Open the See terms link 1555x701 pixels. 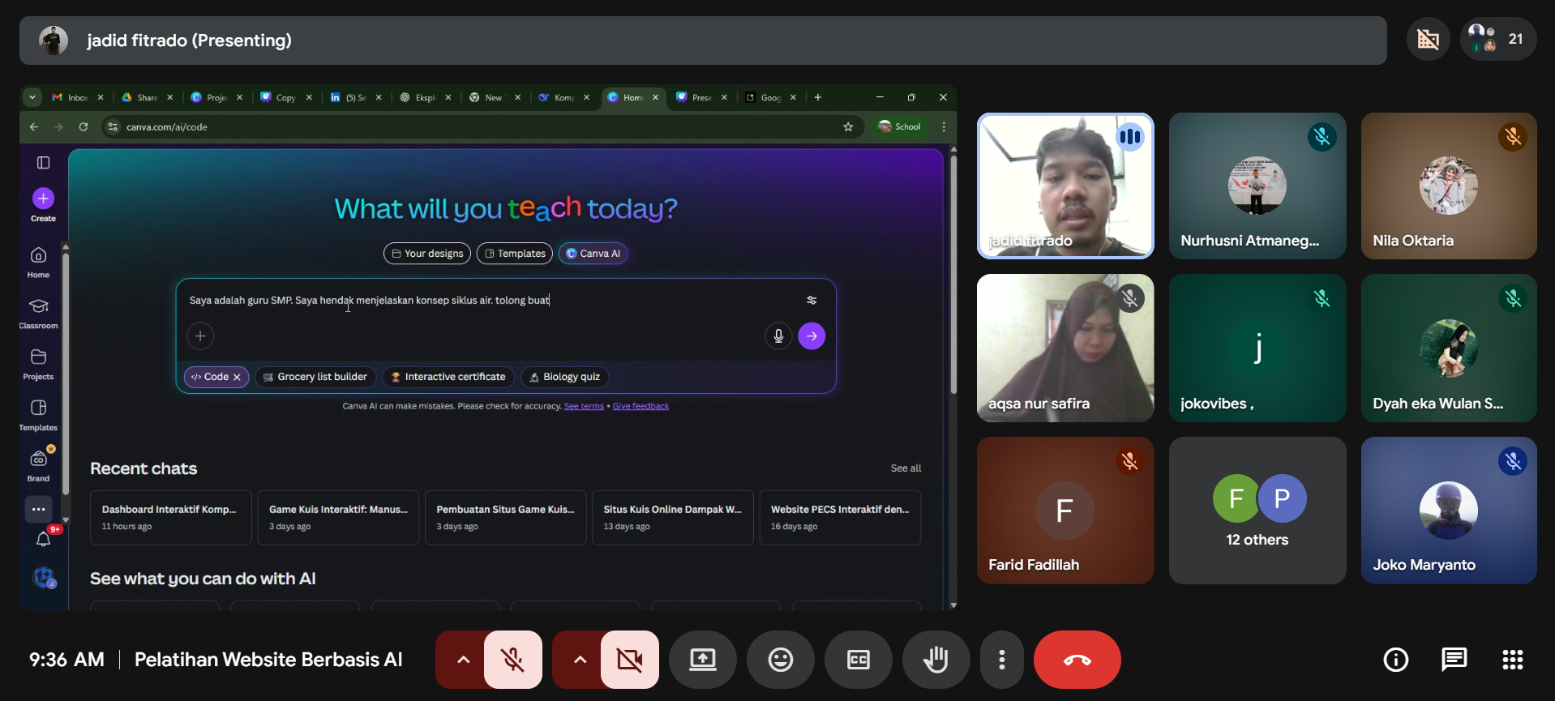point(584,406)
